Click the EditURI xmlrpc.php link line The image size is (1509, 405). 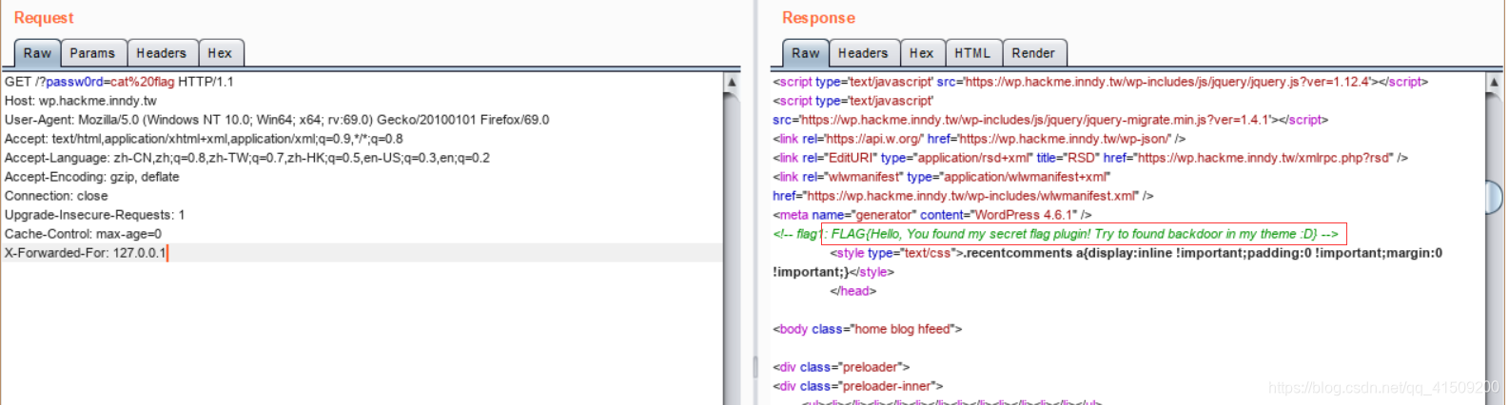[1090, 158]
